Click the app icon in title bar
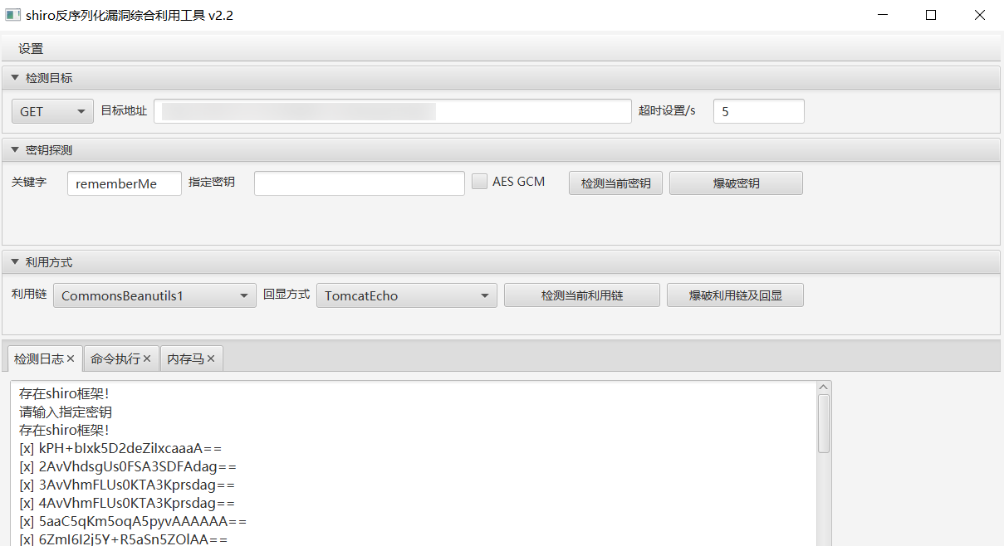This screenshot has height=546, width=1004. coord(12,15)
